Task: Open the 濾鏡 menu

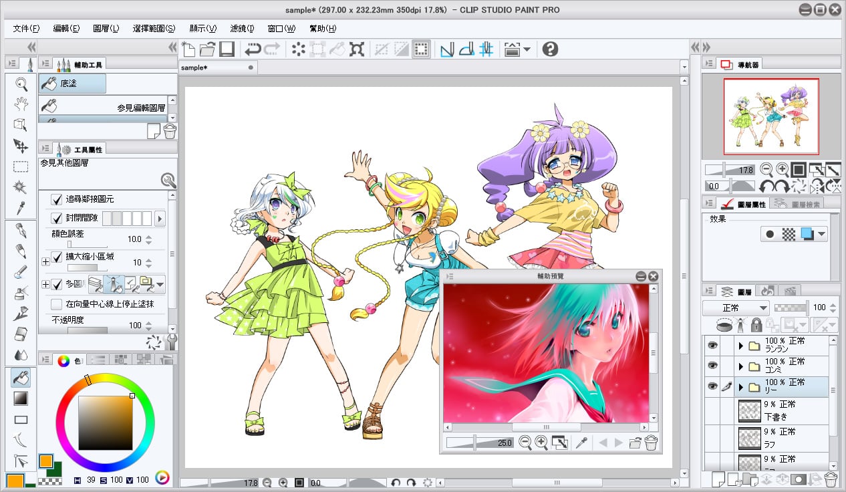Action: point(241,29)
